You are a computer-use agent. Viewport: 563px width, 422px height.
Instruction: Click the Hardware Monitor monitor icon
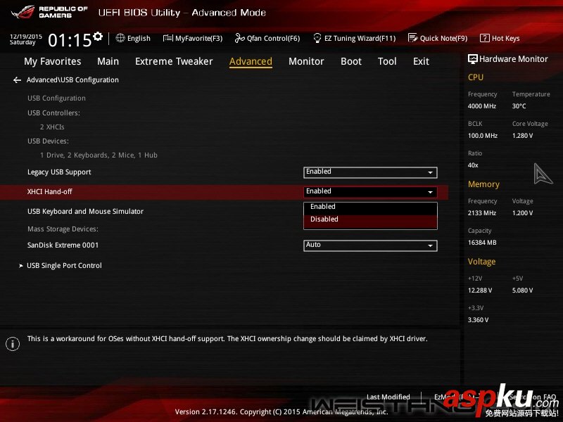click(472, 59)
